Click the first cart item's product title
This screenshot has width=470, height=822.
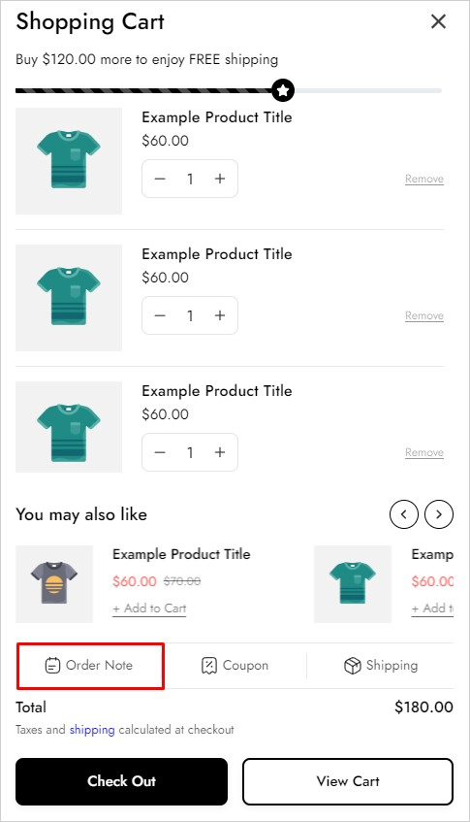coord(217,117)
